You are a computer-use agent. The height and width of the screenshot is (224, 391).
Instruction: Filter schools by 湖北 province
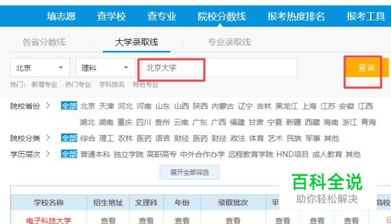(87, 122)
